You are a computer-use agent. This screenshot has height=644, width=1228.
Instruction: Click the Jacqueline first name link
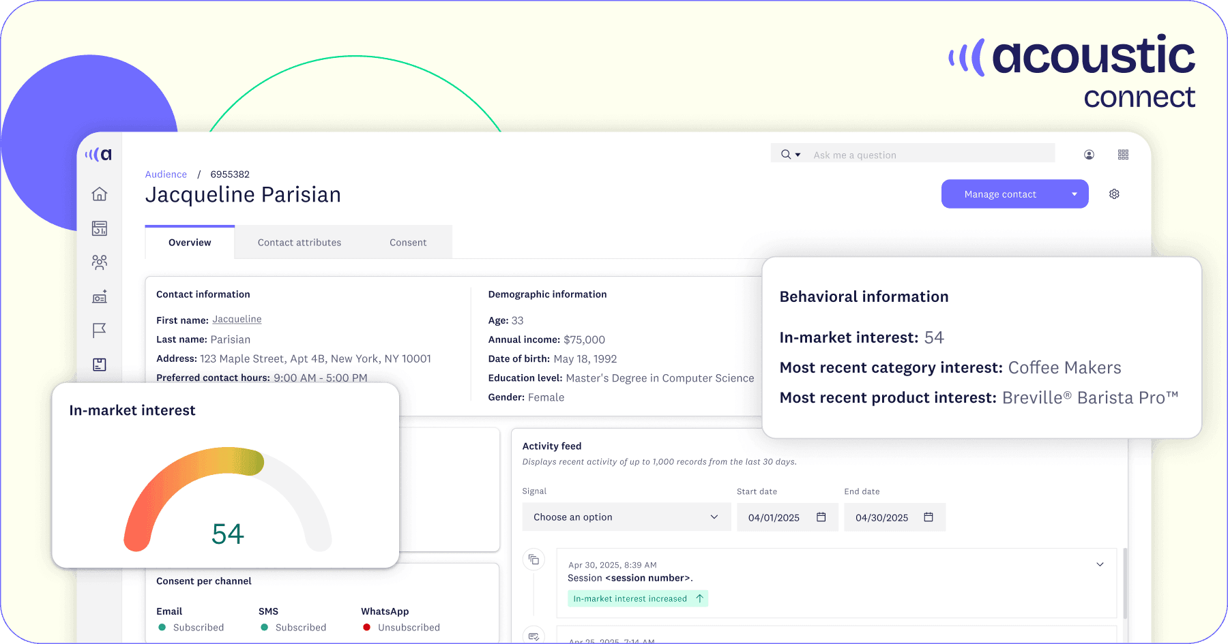(x=237, y=320)
